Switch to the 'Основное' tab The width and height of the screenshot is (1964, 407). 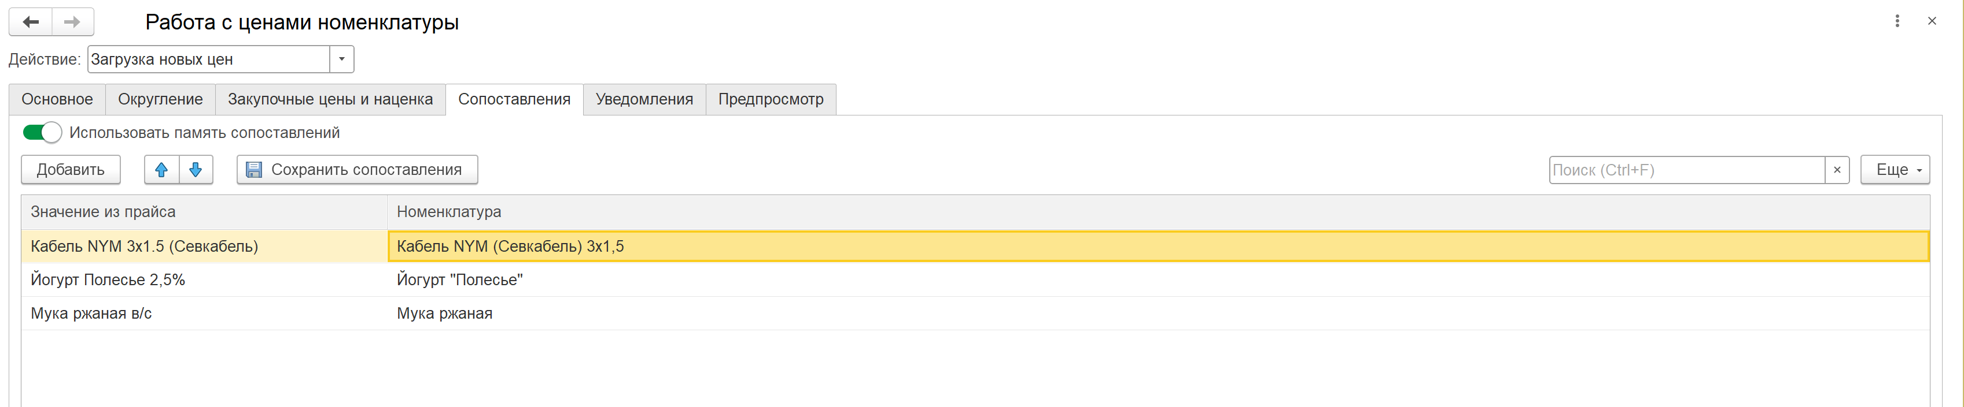57,100
